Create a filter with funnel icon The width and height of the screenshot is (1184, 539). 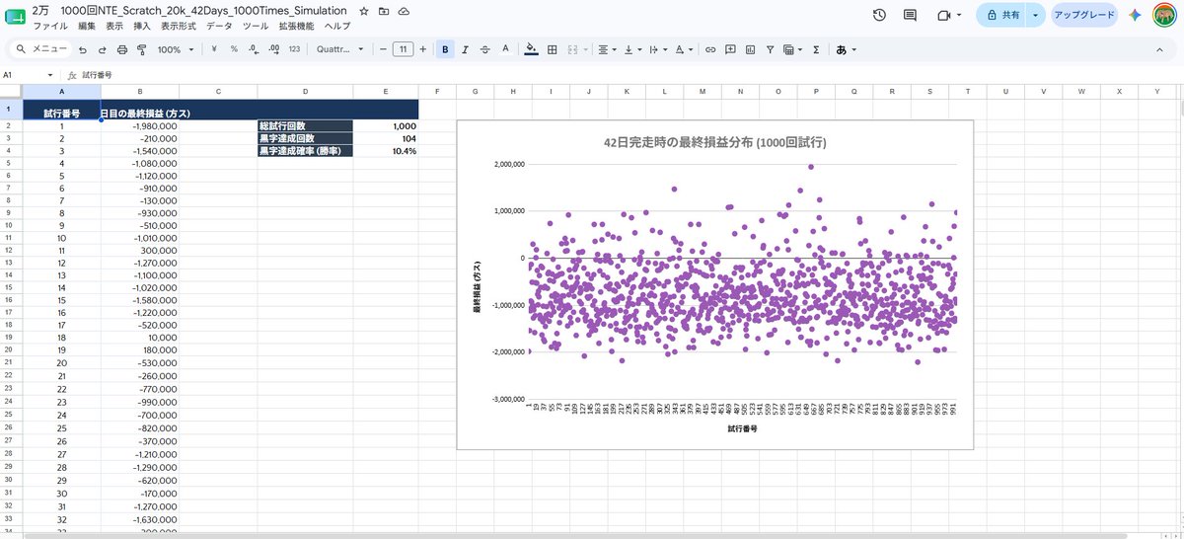(x=769, y=48)
